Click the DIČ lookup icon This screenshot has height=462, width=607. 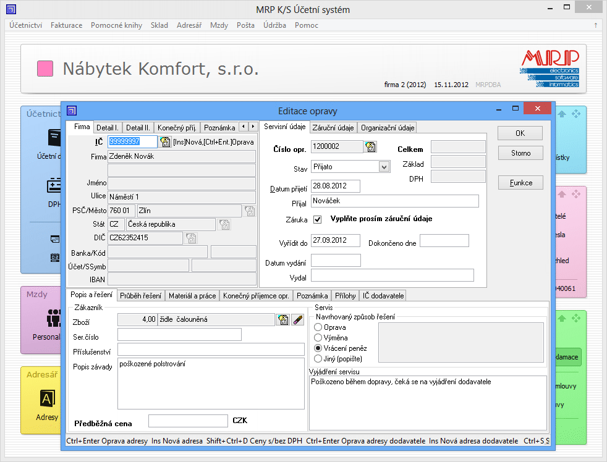pos(191,238)
